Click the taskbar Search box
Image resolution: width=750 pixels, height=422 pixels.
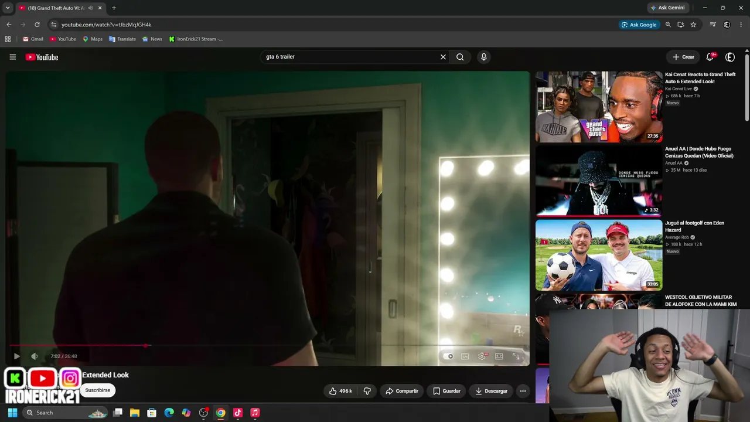pyautogui.click(x=66, y=413)
